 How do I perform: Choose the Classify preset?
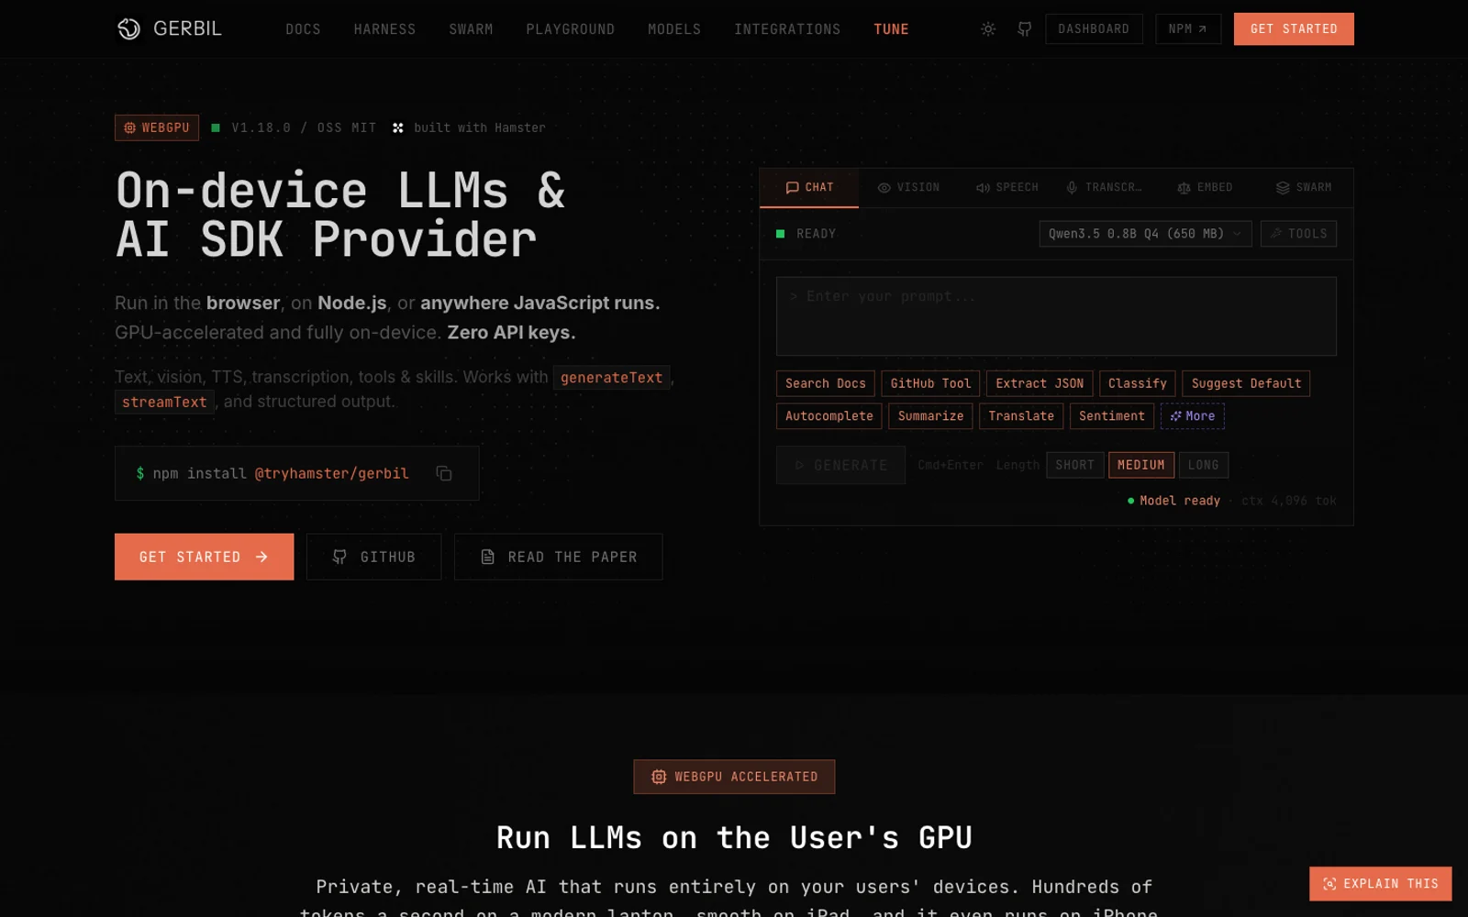pos(1137,383)
